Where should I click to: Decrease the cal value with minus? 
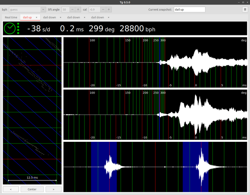[103, 10]
